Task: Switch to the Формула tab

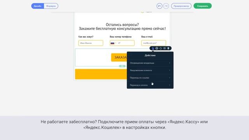Action: coord(51,6)
